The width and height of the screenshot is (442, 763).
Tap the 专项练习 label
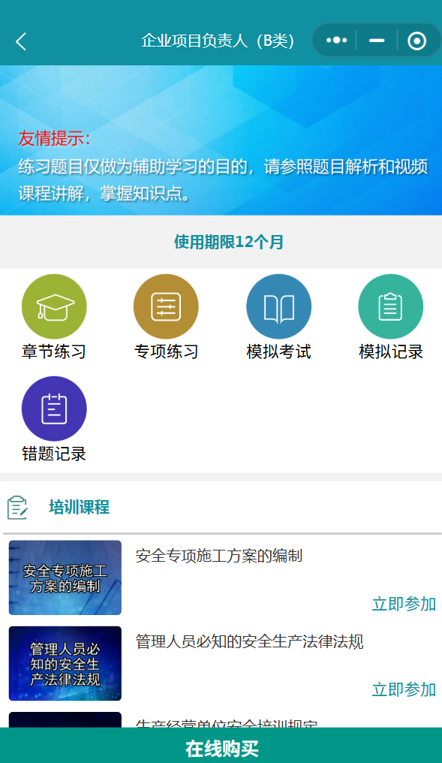[x=167, y=351]
